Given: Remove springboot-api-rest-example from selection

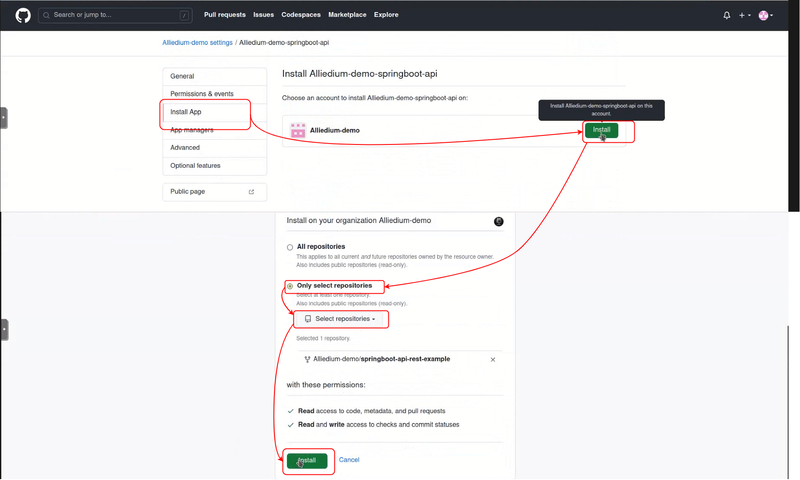Looking at the screenshot, I should [493, 359].
